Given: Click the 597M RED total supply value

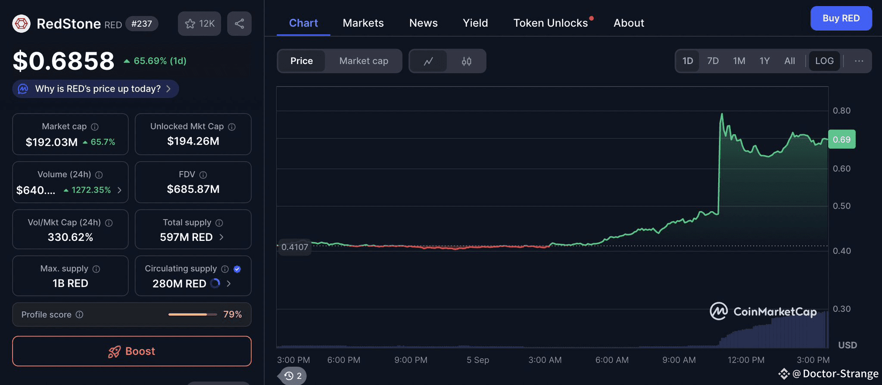Looking at the screenshot, I should 186,237.
